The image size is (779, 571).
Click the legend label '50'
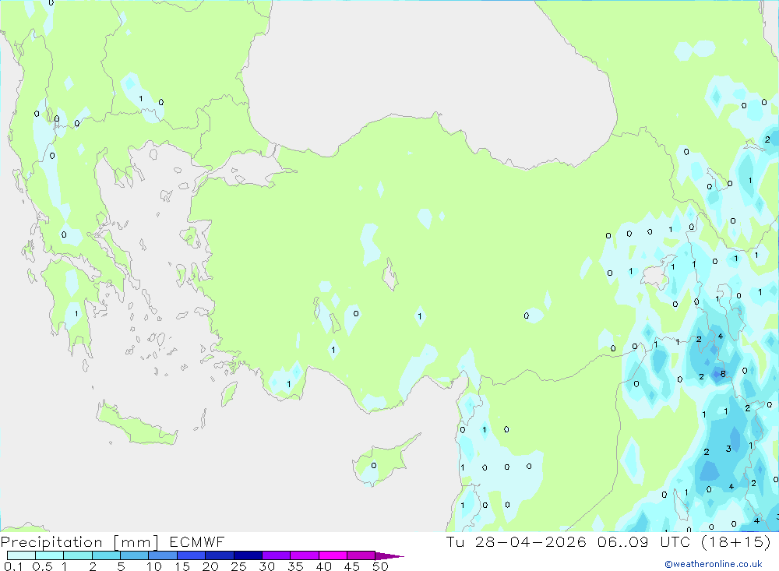(x=380, y=566)
